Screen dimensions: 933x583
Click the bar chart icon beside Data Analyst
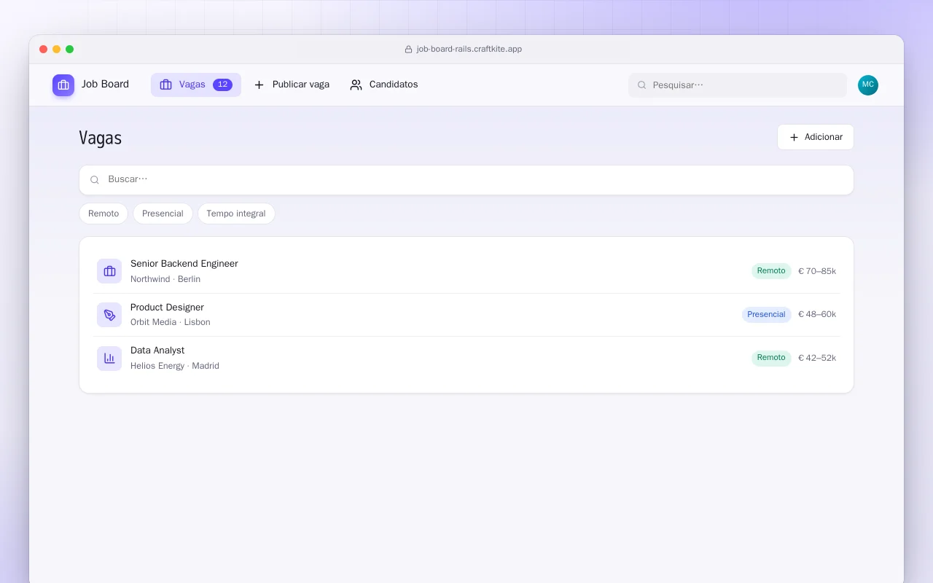click(x=109, y=359)
